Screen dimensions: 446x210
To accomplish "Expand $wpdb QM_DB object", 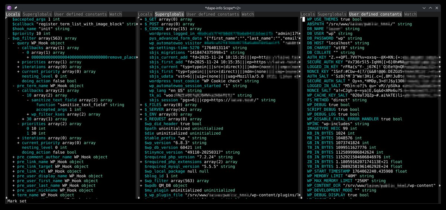I will (x=141, y=186).
